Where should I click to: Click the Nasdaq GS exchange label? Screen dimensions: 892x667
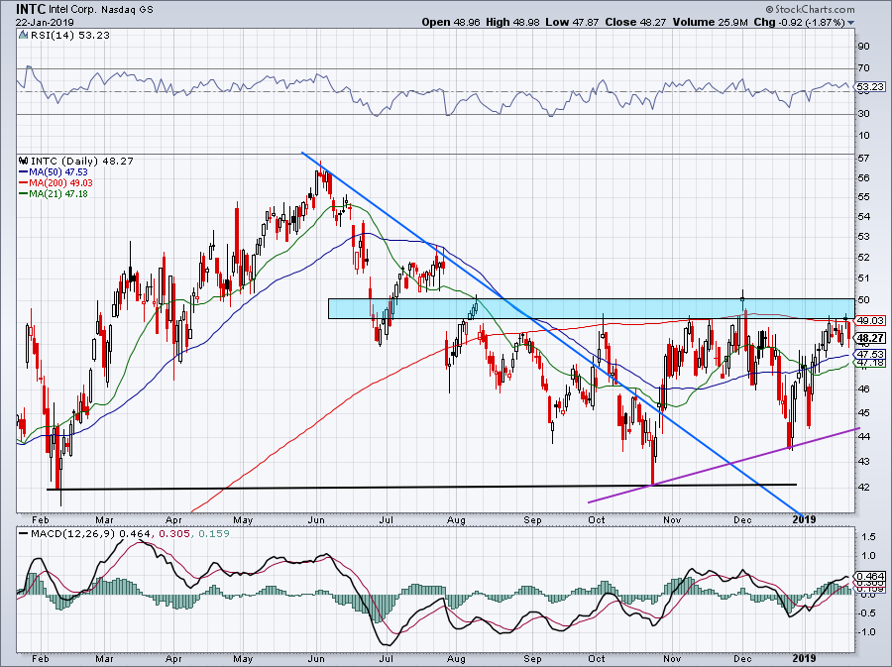click(128, 10)
